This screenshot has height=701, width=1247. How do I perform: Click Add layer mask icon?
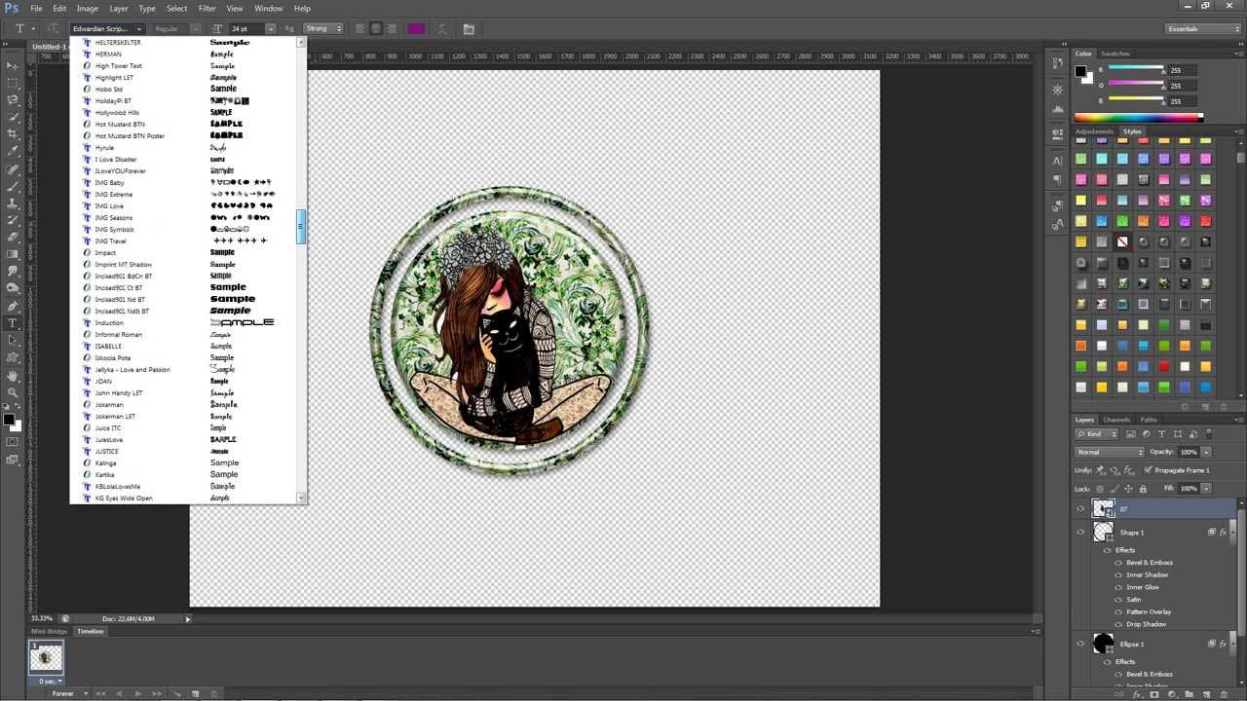pyautogui.click(x=1154, y=694)
